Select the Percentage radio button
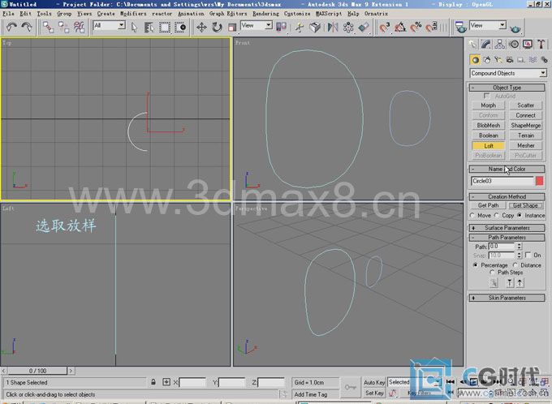The height and width of the screenshot is (404, 552). pos(476,264)
